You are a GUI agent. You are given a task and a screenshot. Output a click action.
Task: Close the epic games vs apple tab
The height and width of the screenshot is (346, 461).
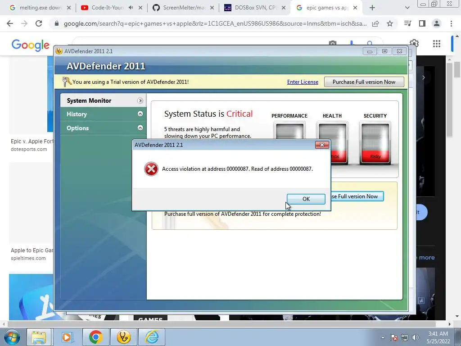click(x=355, y=8)
